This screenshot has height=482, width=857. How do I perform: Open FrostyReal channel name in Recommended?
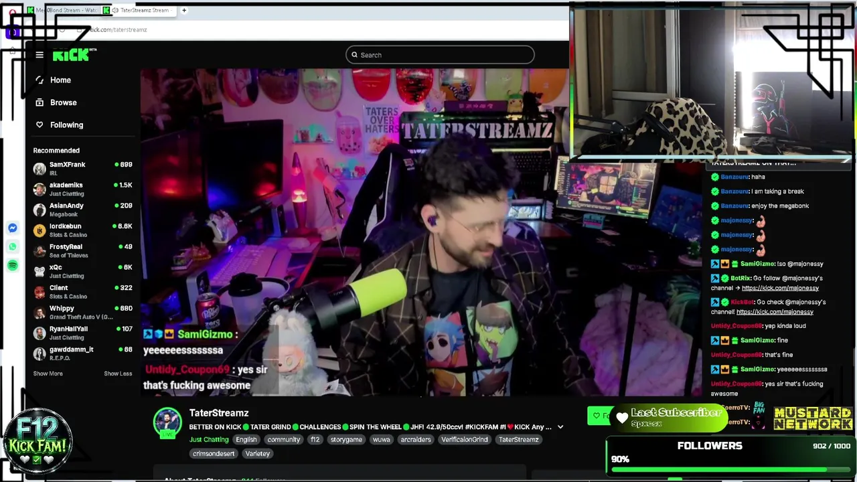point(66,246)
